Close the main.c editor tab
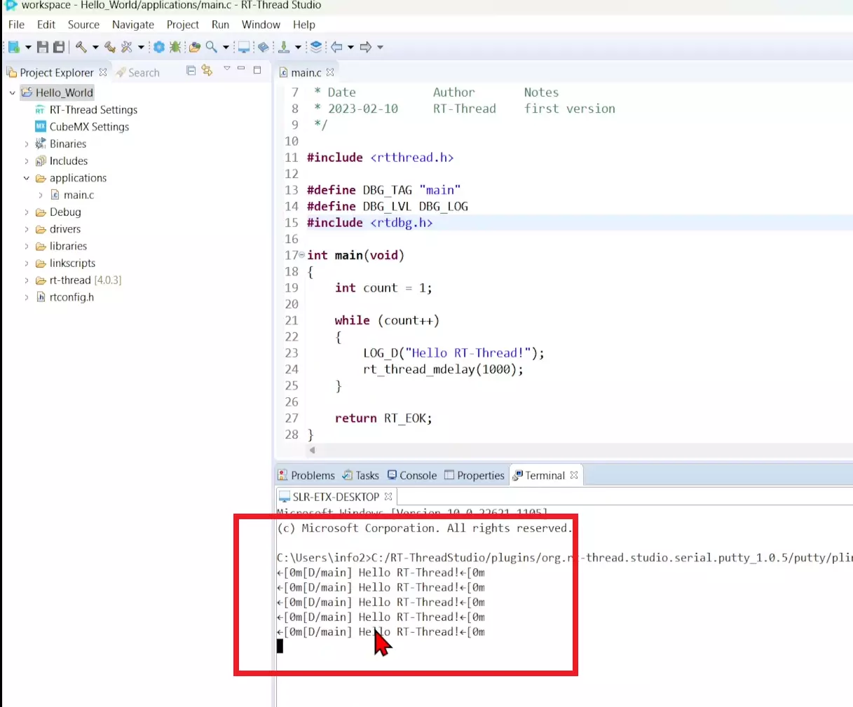The width and height of the screenshot is (853, 707). (330, 72)
